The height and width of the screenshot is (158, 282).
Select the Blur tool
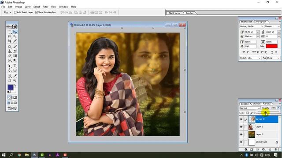tap(10, 61)
